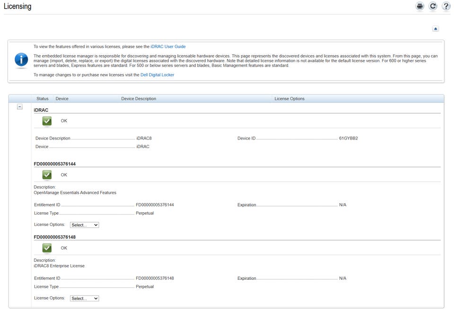Open the iDRAC User Guide link

click(168, 47)
